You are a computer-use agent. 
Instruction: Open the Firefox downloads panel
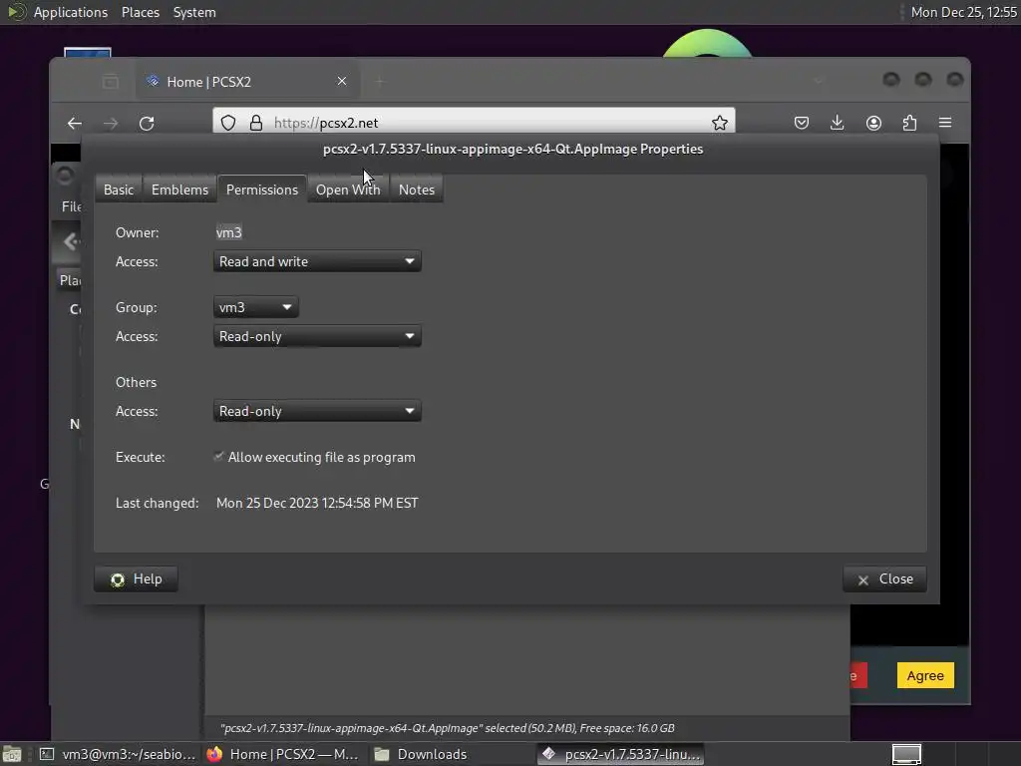point(838,123)
